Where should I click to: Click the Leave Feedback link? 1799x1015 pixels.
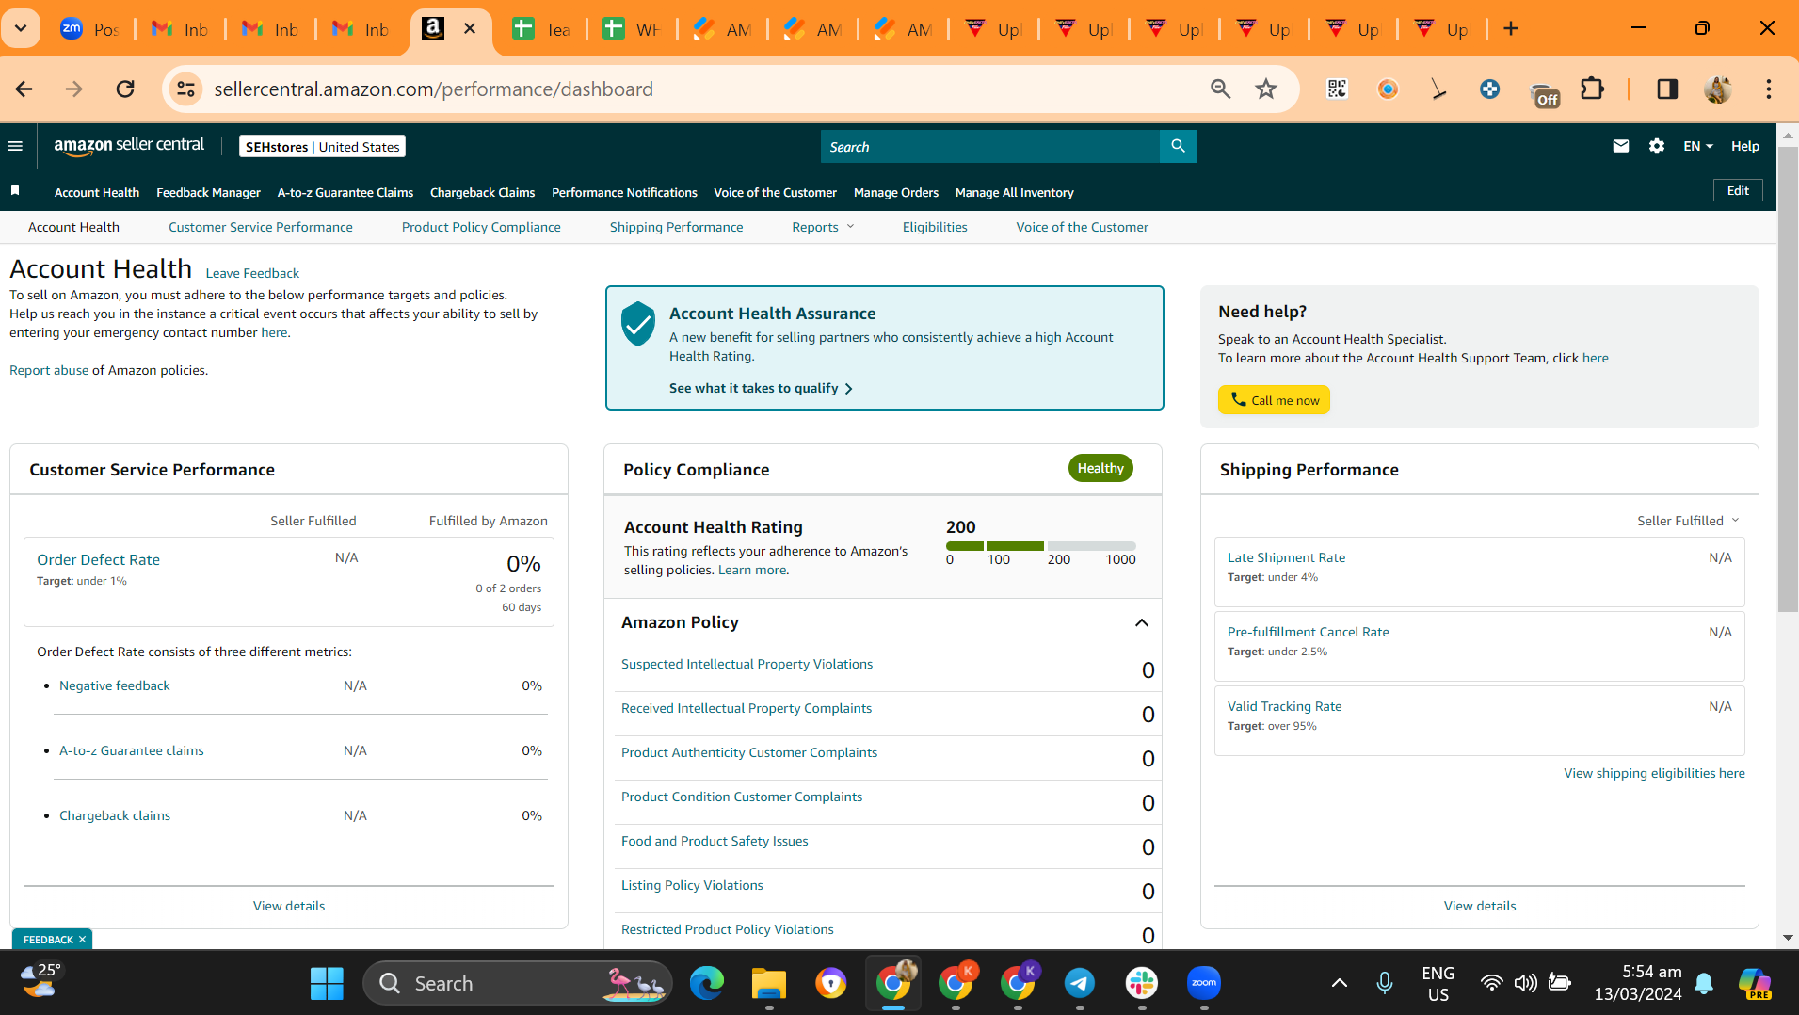(x=252, y=273)
